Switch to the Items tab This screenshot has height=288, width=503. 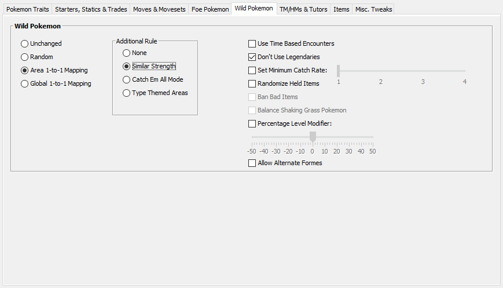coord(341,9)
